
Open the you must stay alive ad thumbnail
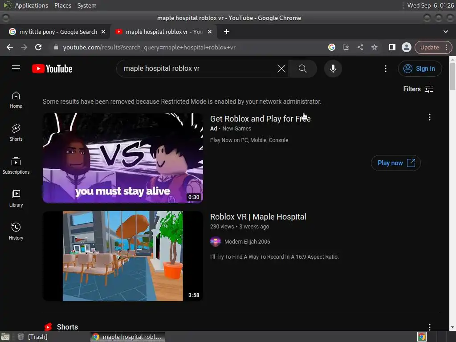pos(123,158)
